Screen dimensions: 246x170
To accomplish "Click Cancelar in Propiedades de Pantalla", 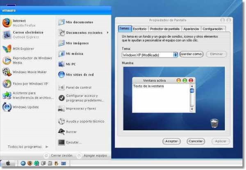I will (x=196, y=141).
